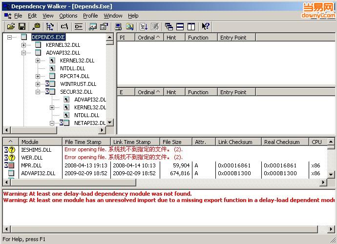
Task: Expand the WINTRUST.DLL tree node
Action: [x=38, y=84]
